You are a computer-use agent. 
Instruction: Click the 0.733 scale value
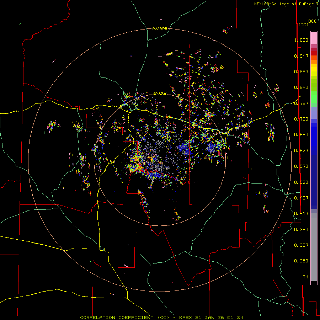(x=301, y=119)
